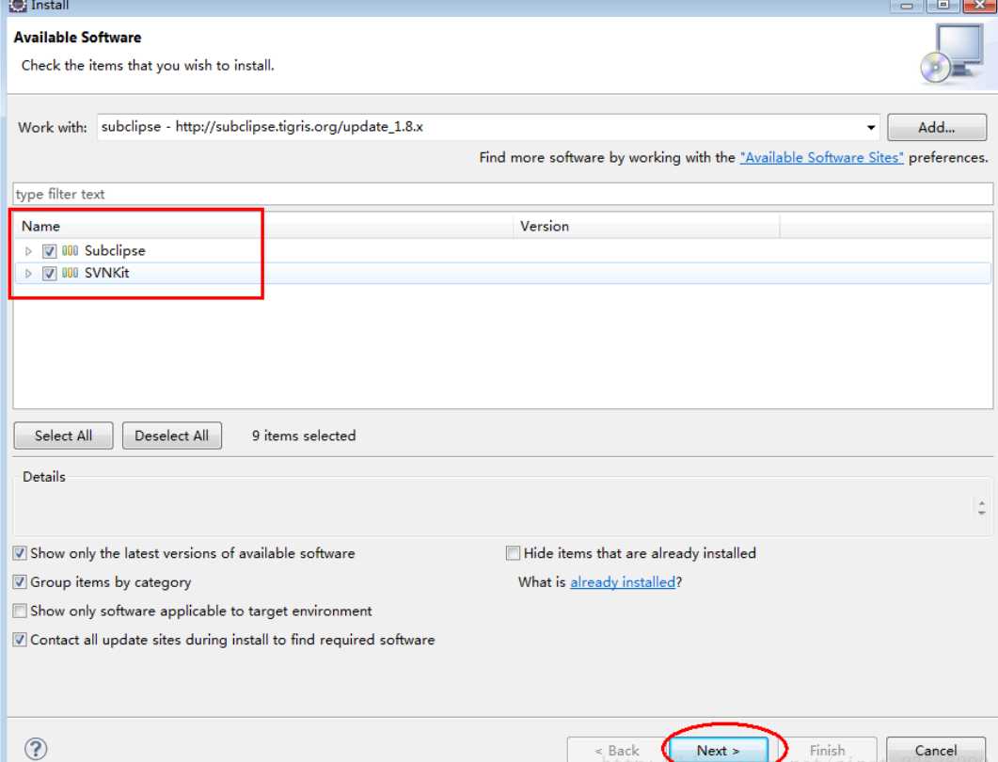This screenshot has height=762, width=998.
Task: Click the < Back button
Action: 616,750
